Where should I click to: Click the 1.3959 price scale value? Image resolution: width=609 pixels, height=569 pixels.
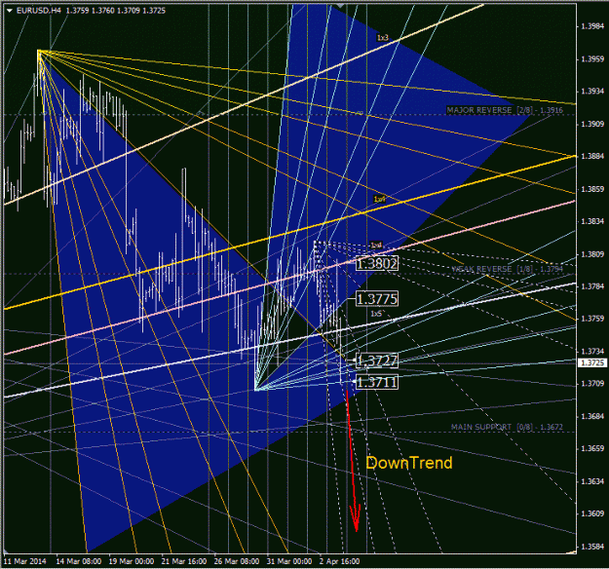coord(592,59)
